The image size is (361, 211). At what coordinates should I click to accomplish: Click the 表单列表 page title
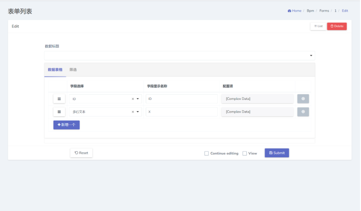20,11
